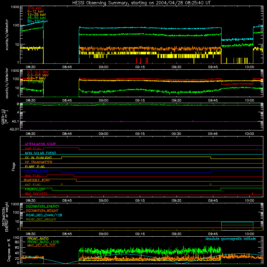Select the 50-100 keV legend label
267x267 pixels.
click(38, 21)
